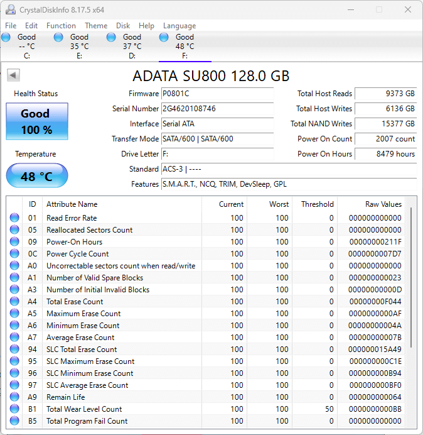Open the Language menu
Screen dimensions: 423x435
tap(179, 26)
